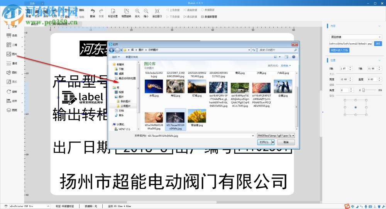Select center anchor point in 定位 grid
The width and height of the screenshot is (386, 209).
coord(356,107)
